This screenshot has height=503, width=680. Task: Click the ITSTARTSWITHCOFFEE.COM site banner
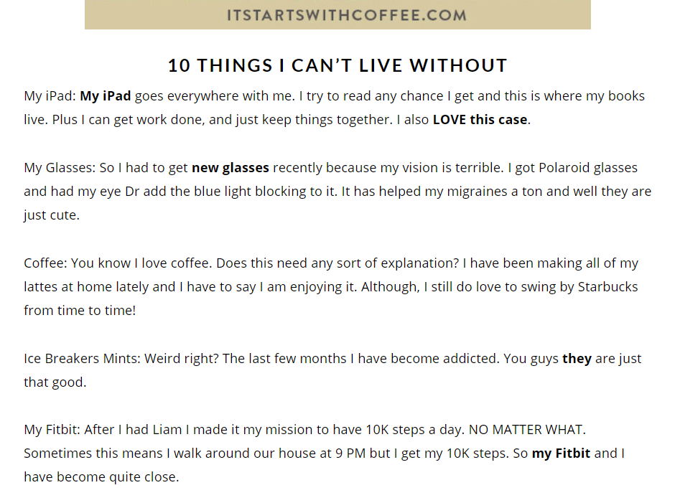click(x=337, y=14)
